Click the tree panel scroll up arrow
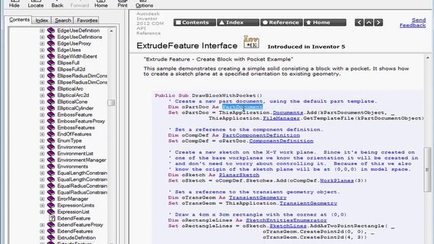 pos(111,30)
